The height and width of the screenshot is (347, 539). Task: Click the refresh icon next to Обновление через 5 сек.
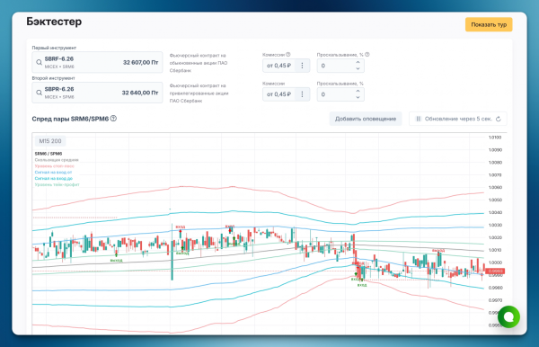(x=499, y=119)
